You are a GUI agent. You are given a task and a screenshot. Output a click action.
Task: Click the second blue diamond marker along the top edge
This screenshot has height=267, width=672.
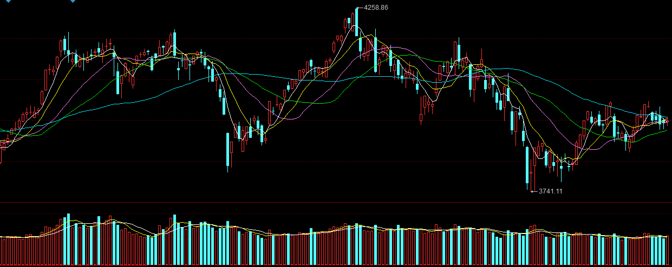[x=73, y=1]
